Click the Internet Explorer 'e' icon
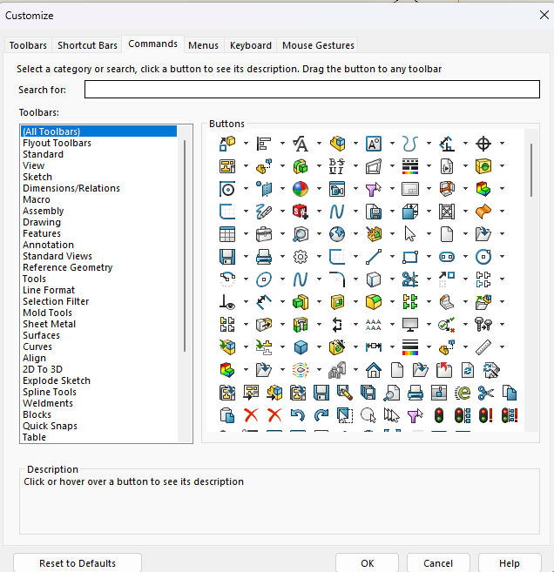Image resolution: width=554 pixels, height=572 pixels. click(463, 393)
